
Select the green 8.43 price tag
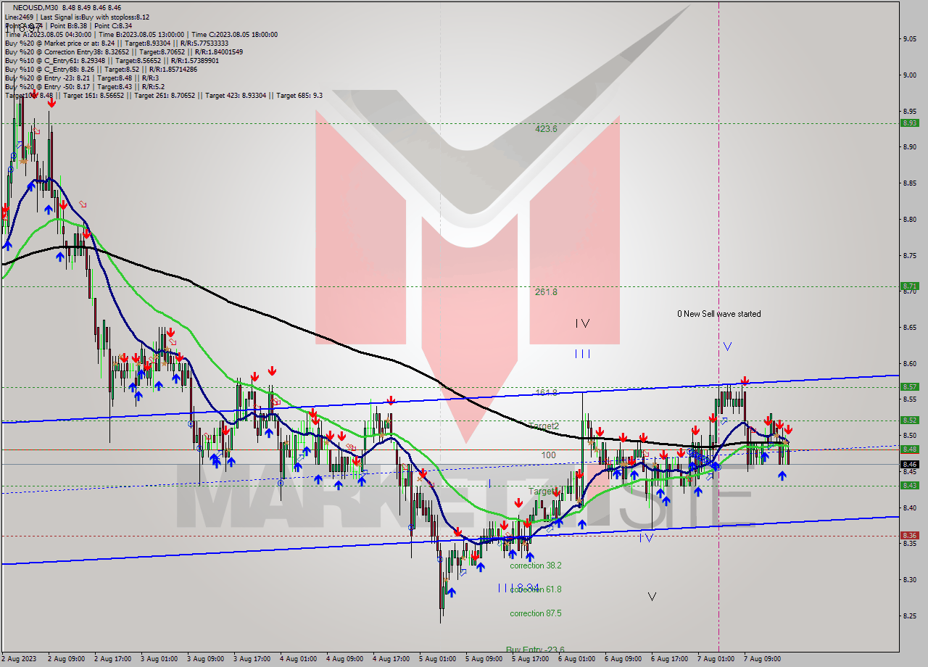point(910,485)
